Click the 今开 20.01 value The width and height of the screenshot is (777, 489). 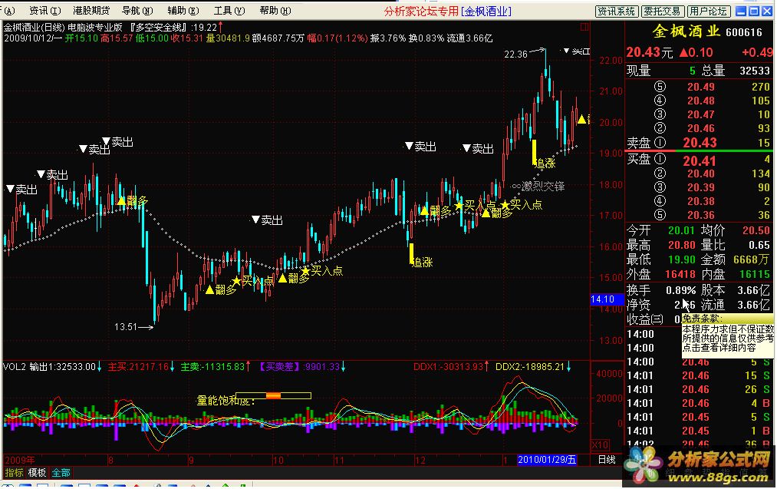681,230
